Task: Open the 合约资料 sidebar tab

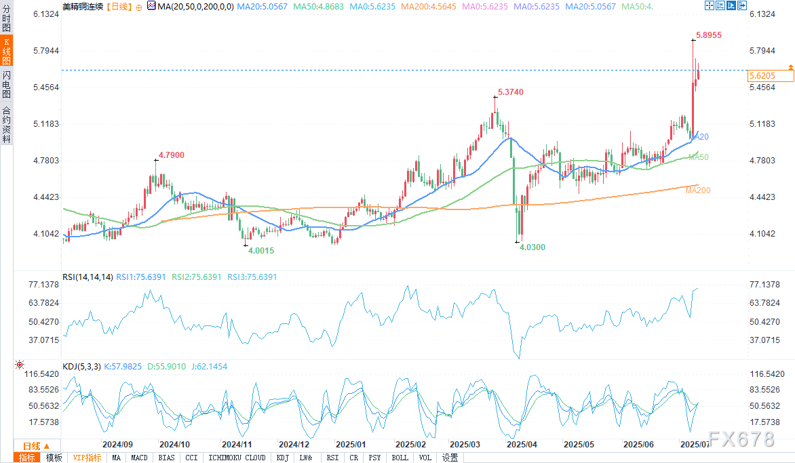Action: 6,124
